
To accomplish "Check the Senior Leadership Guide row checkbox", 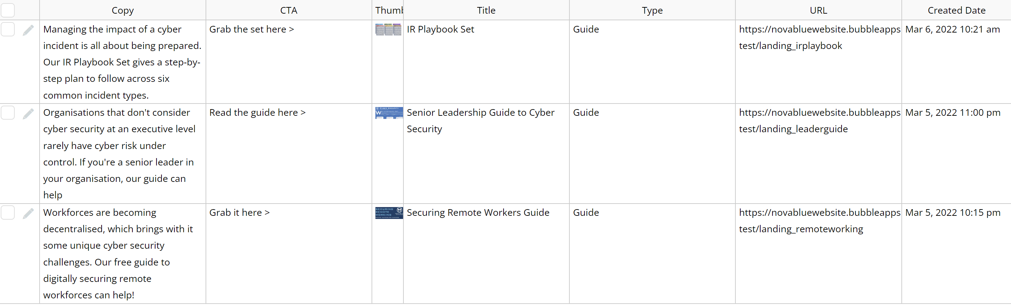I will point(8,113).
